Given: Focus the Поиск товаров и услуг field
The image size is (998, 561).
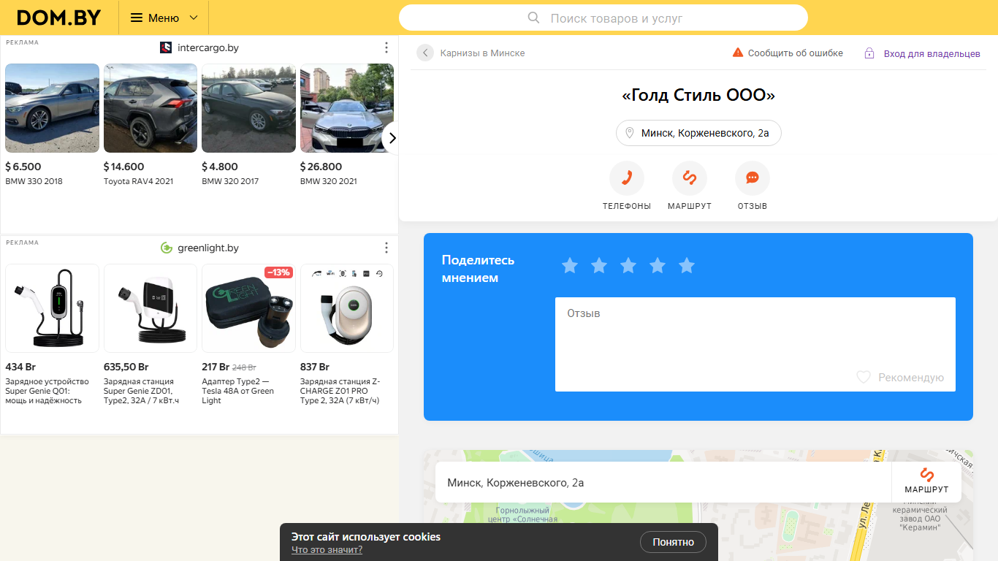Looking at the screenshot, I should [x=603, y=18].
